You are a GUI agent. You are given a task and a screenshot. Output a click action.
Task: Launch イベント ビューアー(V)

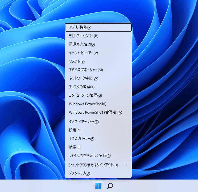point(98,53)
